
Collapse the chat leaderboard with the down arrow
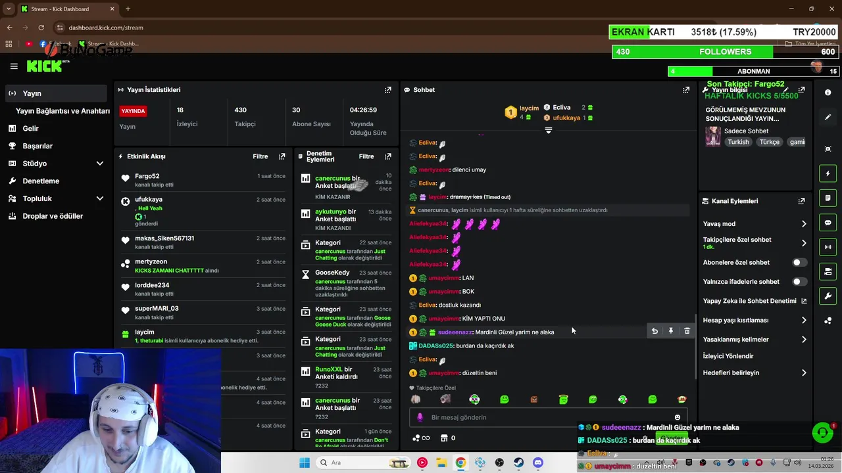[549, 130]
